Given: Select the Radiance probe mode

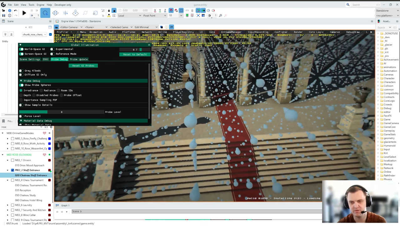Looking at the screenshot, I should (x=41, y=90).
